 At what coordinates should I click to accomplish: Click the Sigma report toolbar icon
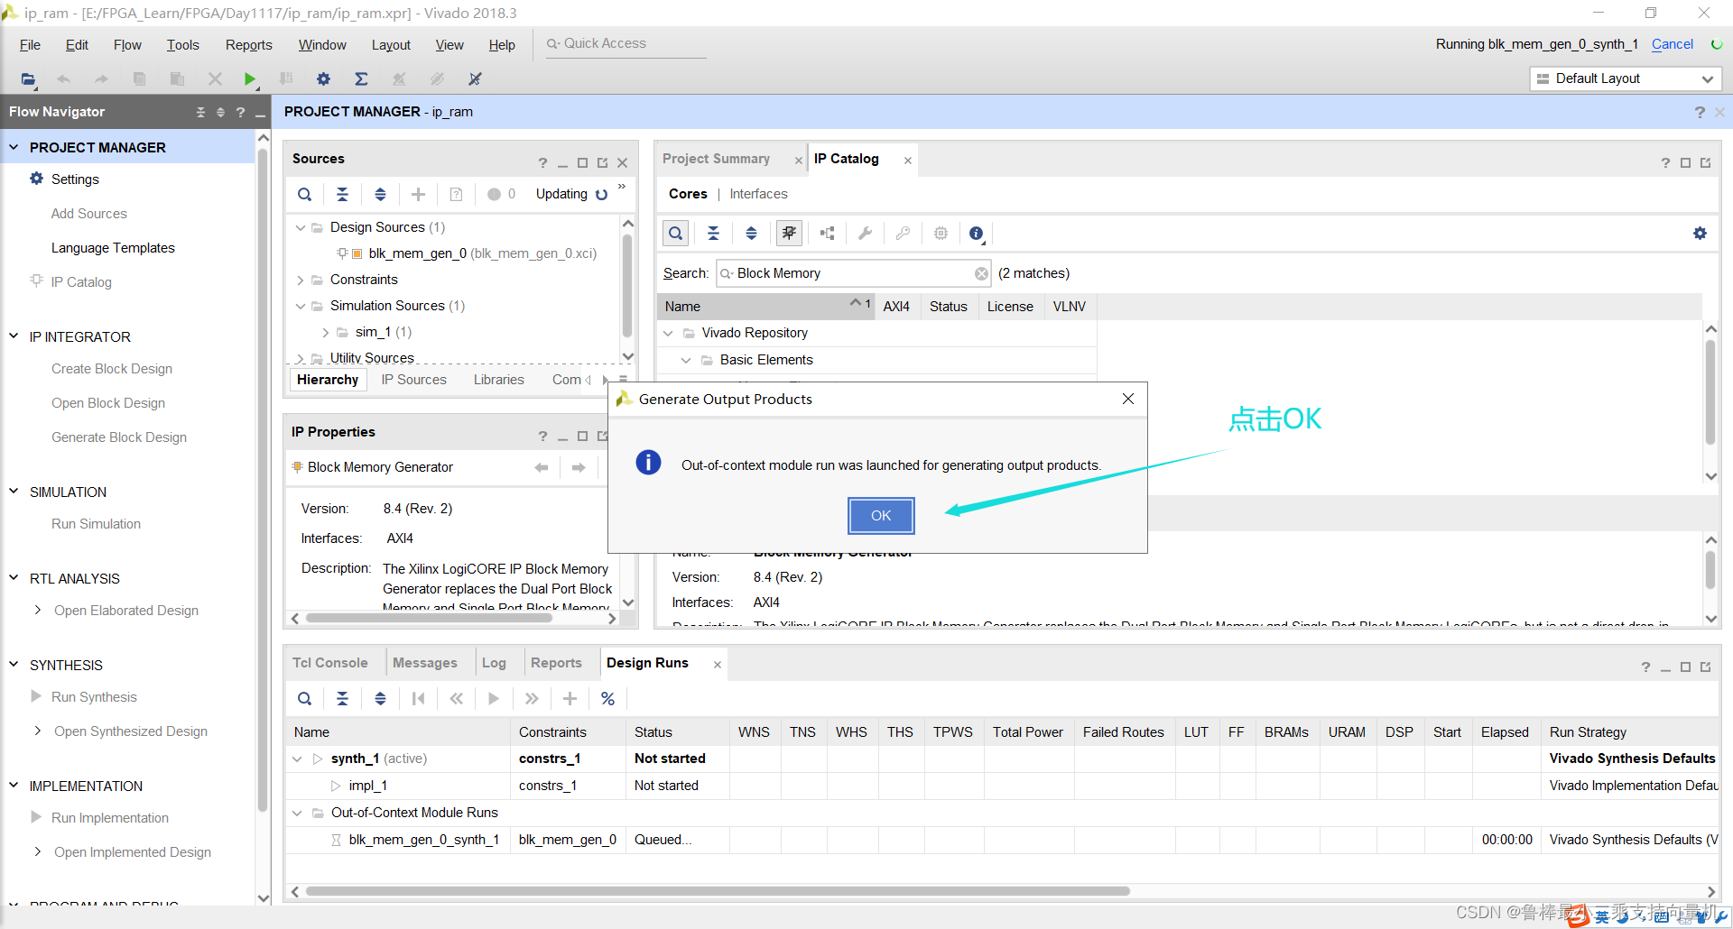pyautogui.click(x=361, y=79)
